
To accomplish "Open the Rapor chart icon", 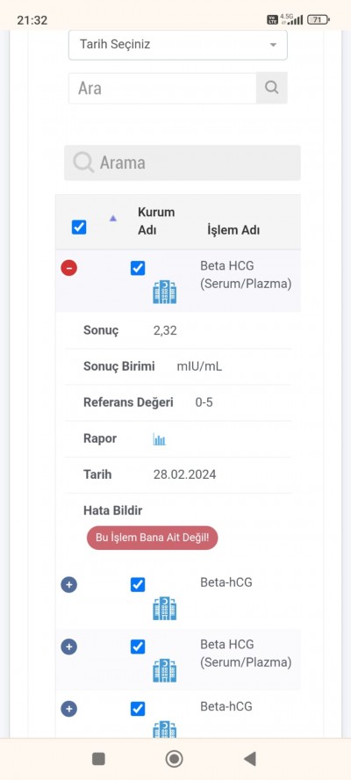I will (x=159, y=439).
